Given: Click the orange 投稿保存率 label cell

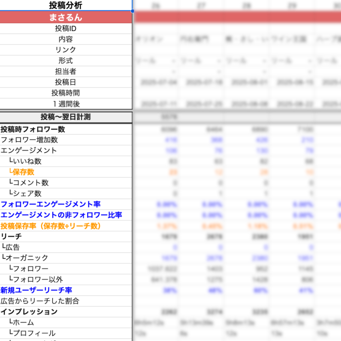Looking at the screenshot, I should click(51, 226).
